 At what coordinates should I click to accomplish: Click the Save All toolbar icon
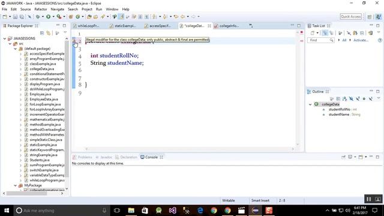click(22, 17)
